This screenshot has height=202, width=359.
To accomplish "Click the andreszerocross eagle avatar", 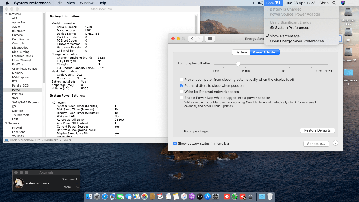I will (x=19, y=183).
